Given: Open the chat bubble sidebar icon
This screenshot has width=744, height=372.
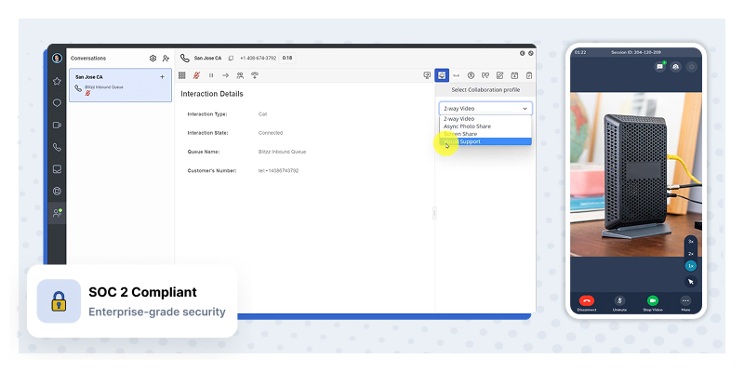Looking at the screenshot, I should (x=57, y=103).
